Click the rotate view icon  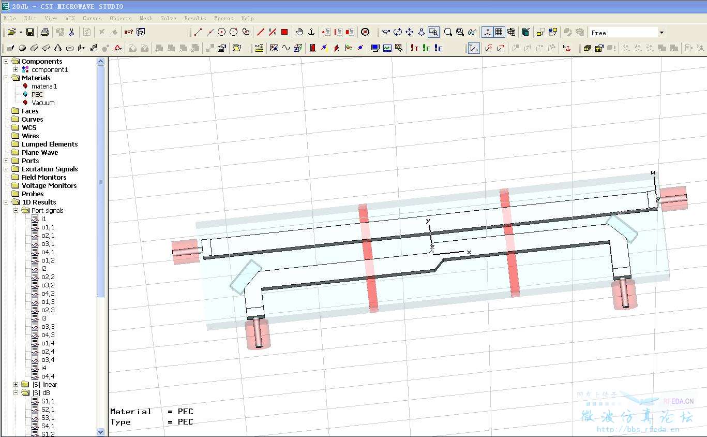pos(398,32)
